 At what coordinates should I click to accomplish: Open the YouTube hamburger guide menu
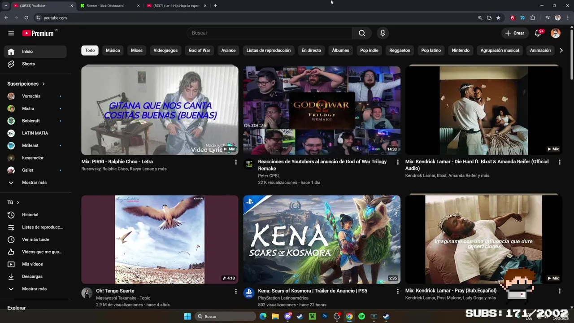[11, 33]
